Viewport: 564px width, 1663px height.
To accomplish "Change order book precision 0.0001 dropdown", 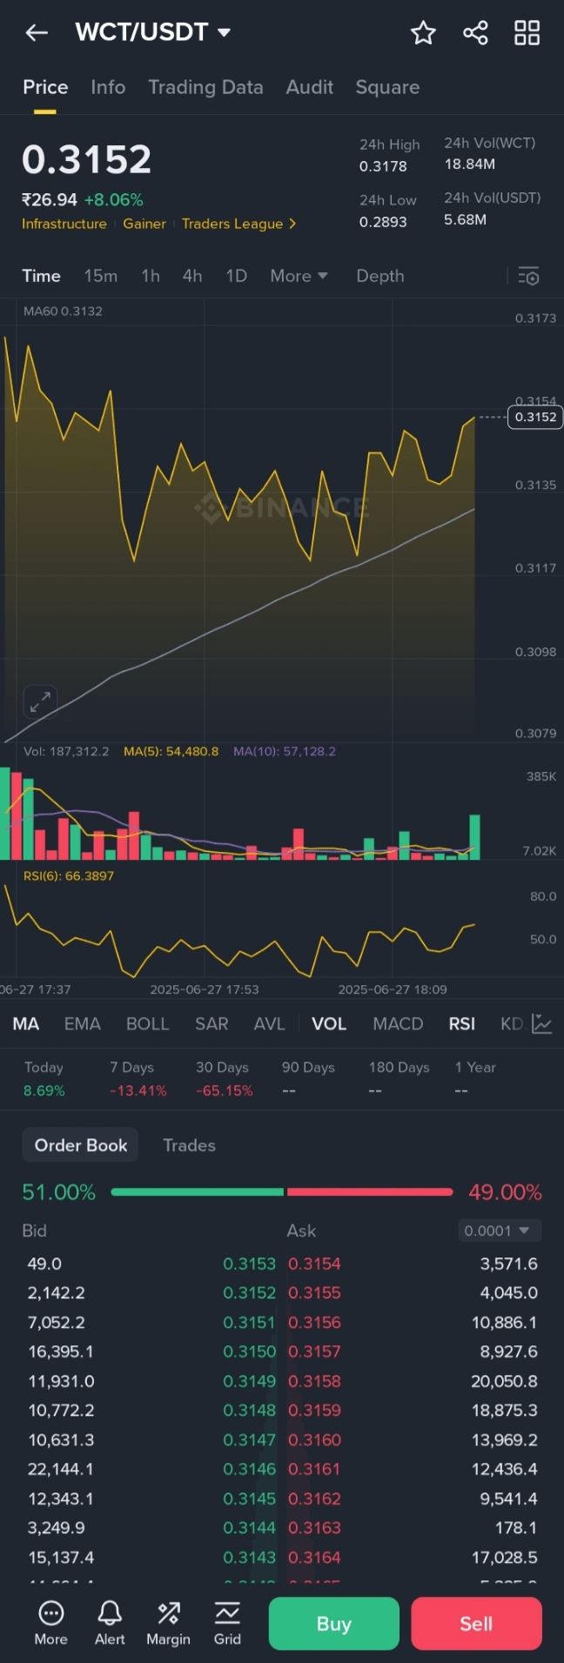I will pos(500,1230).
